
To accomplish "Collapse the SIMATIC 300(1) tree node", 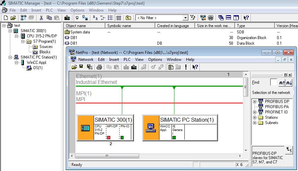I will pyautogui.click(x=10, y=31).
